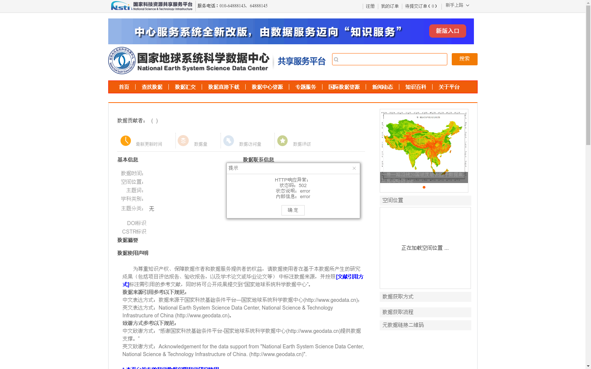Click the upgrade announcement banner
591x369 pixels.
(291, 31)
